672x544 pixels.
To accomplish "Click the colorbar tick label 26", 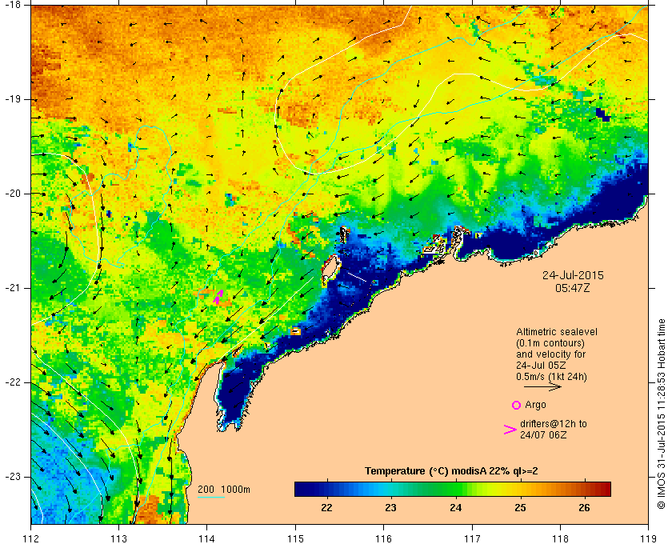I will pyautogui.click(x=584, y=508).
